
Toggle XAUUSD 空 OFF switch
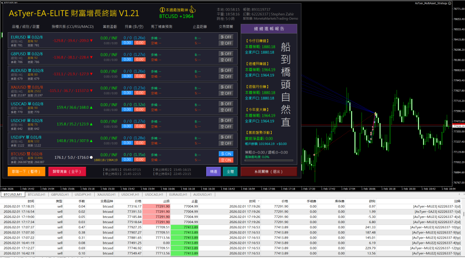tap(226, 93)
